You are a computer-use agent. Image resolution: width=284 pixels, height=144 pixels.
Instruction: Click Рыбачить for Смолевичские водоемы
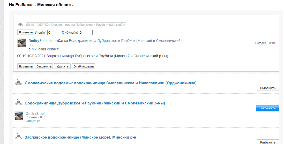(x=268, y=88)
